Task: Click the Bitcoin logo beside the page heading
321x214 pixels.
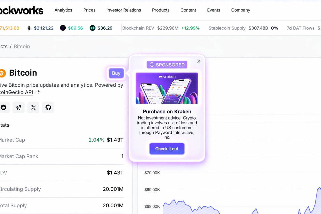Action: 3,73
